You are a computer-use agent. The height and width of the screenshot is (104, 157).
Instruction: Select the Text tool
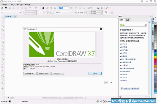(3, 54)
